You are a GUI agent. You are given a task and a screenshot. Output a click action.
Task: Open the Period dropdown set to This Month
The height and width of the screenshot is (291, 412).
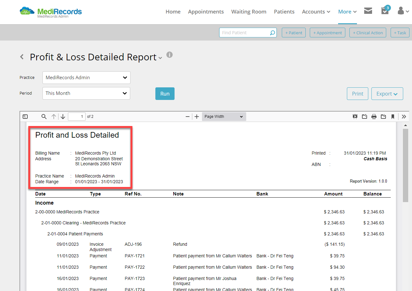tap(86, 93)
